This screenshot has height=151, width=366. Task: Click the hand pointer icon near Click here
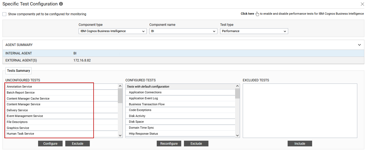(257, 14)
